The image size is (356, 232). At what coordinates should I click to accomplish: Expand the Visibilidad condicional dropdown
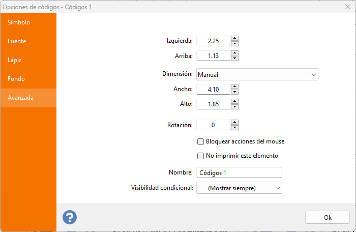[239, 188]
